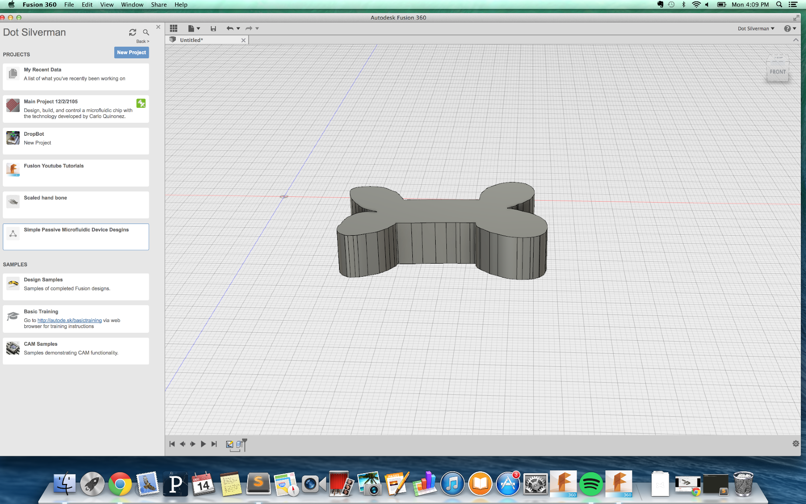
Task: Open CAM Samples
Action: click(x=76, y=351)
